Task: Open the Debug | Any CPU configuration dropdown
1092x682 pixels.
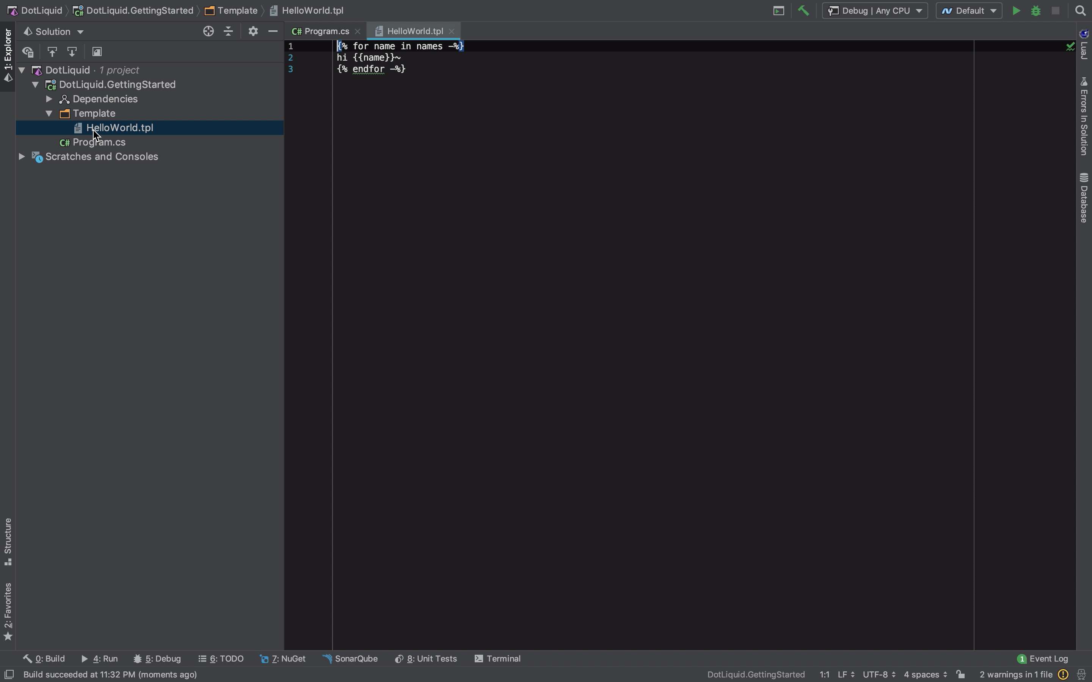Action: (x=874, y=11)
